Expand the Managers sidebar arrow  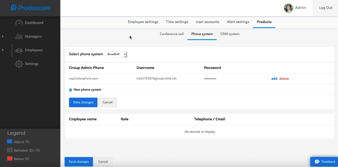click(x=3, y=36)
